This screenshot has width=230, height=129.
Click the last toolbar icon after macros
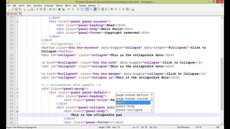(133, 9)
